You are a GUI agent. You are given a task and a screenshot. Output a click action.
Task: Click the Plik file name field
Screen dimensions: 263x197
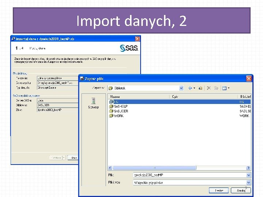[x=190, y=175]
